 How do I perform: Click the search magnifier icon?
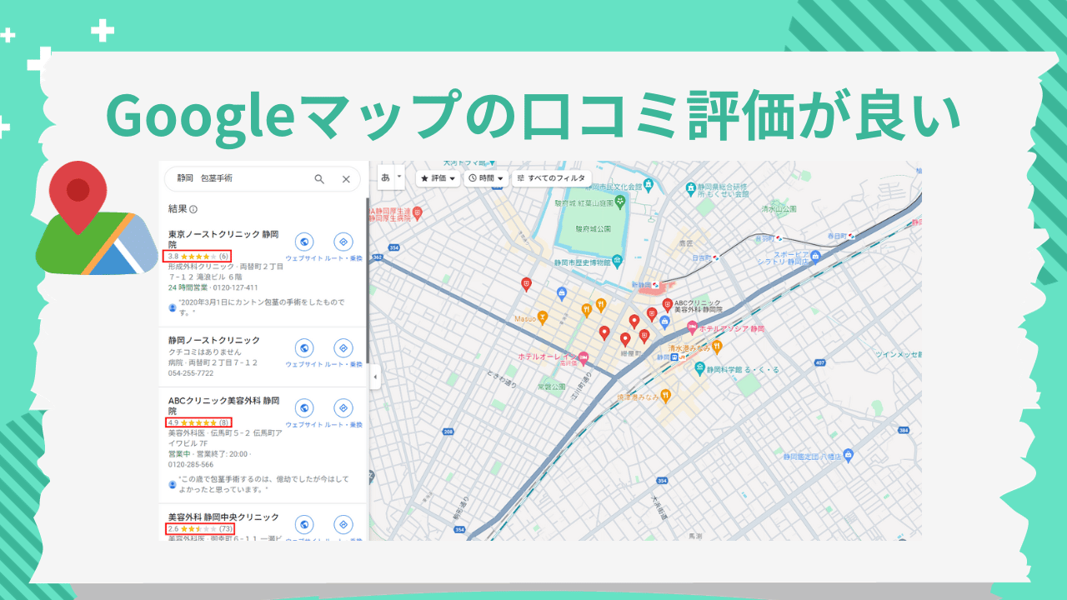point(319,179)
